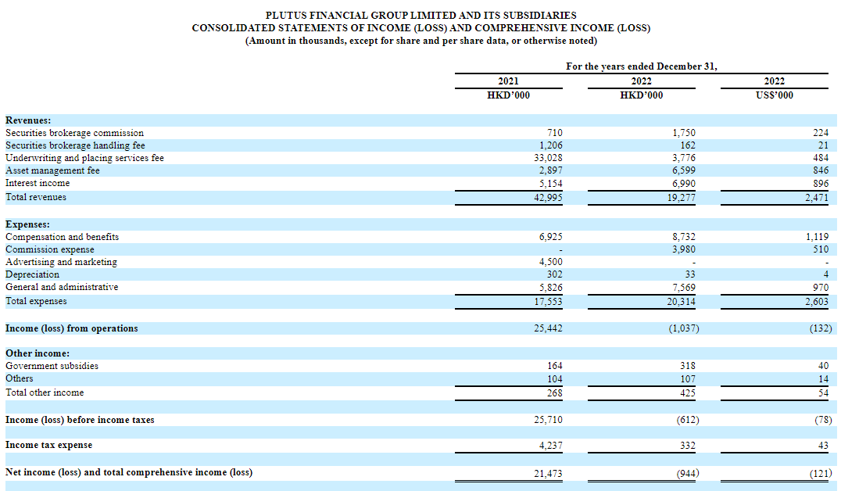Select 'General and administrative' label
This screenshot has height=491, width=841.
point(62,287)
